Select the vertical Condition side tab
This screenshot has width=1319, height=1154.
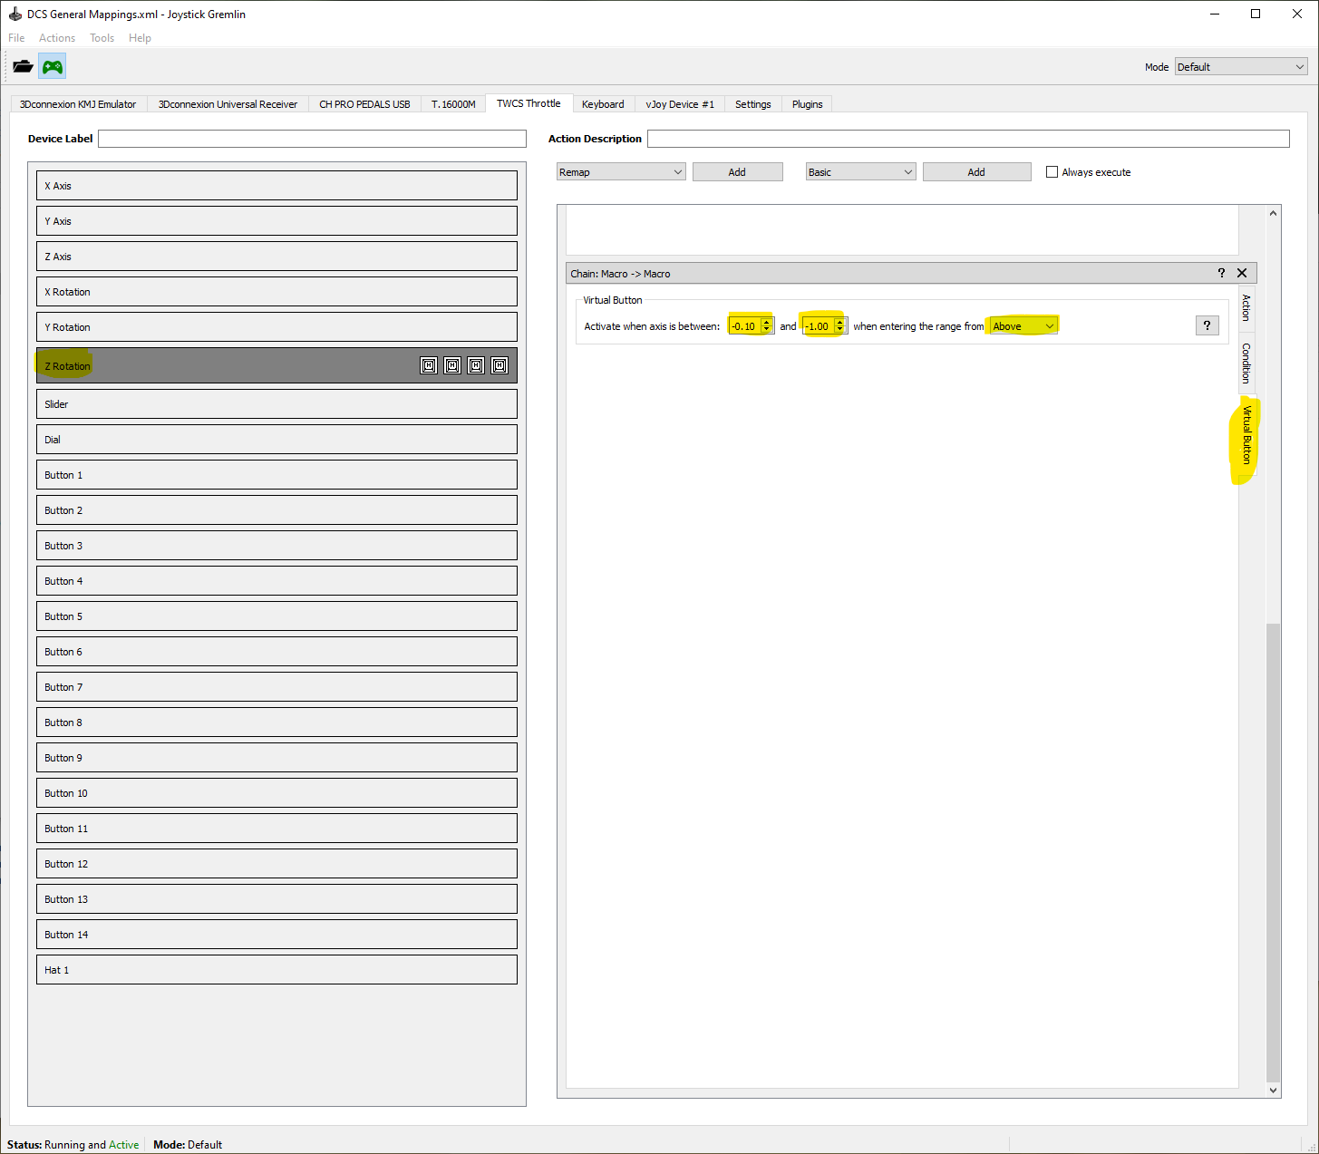pyautogui.click(x=1247, y=363)
